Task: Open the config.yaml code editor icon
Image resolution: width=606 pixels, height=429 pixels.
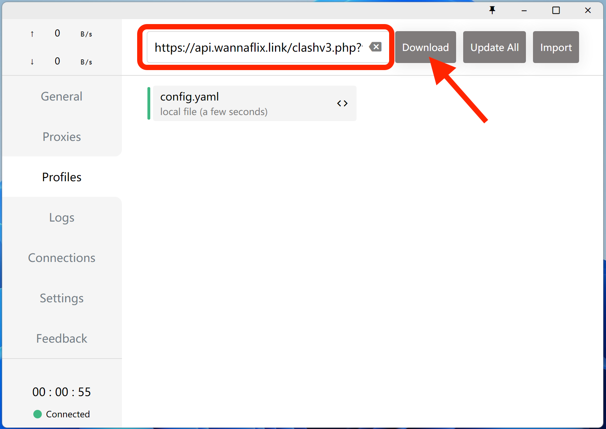Action: 342,103
